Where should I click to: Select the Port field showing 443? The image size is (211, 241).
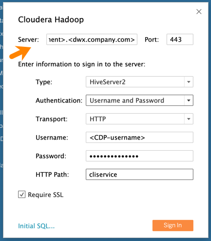pyautogui.click(x=180, y=40)
